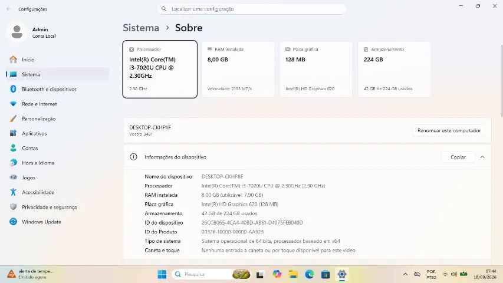Open Privacidade e segurança settings
Screen dimensions: 503x283
57,208
